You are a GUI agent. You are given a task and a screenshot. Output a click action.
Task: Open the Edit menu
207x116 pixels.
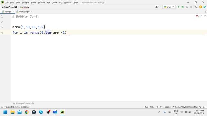[x=12, y=2]
